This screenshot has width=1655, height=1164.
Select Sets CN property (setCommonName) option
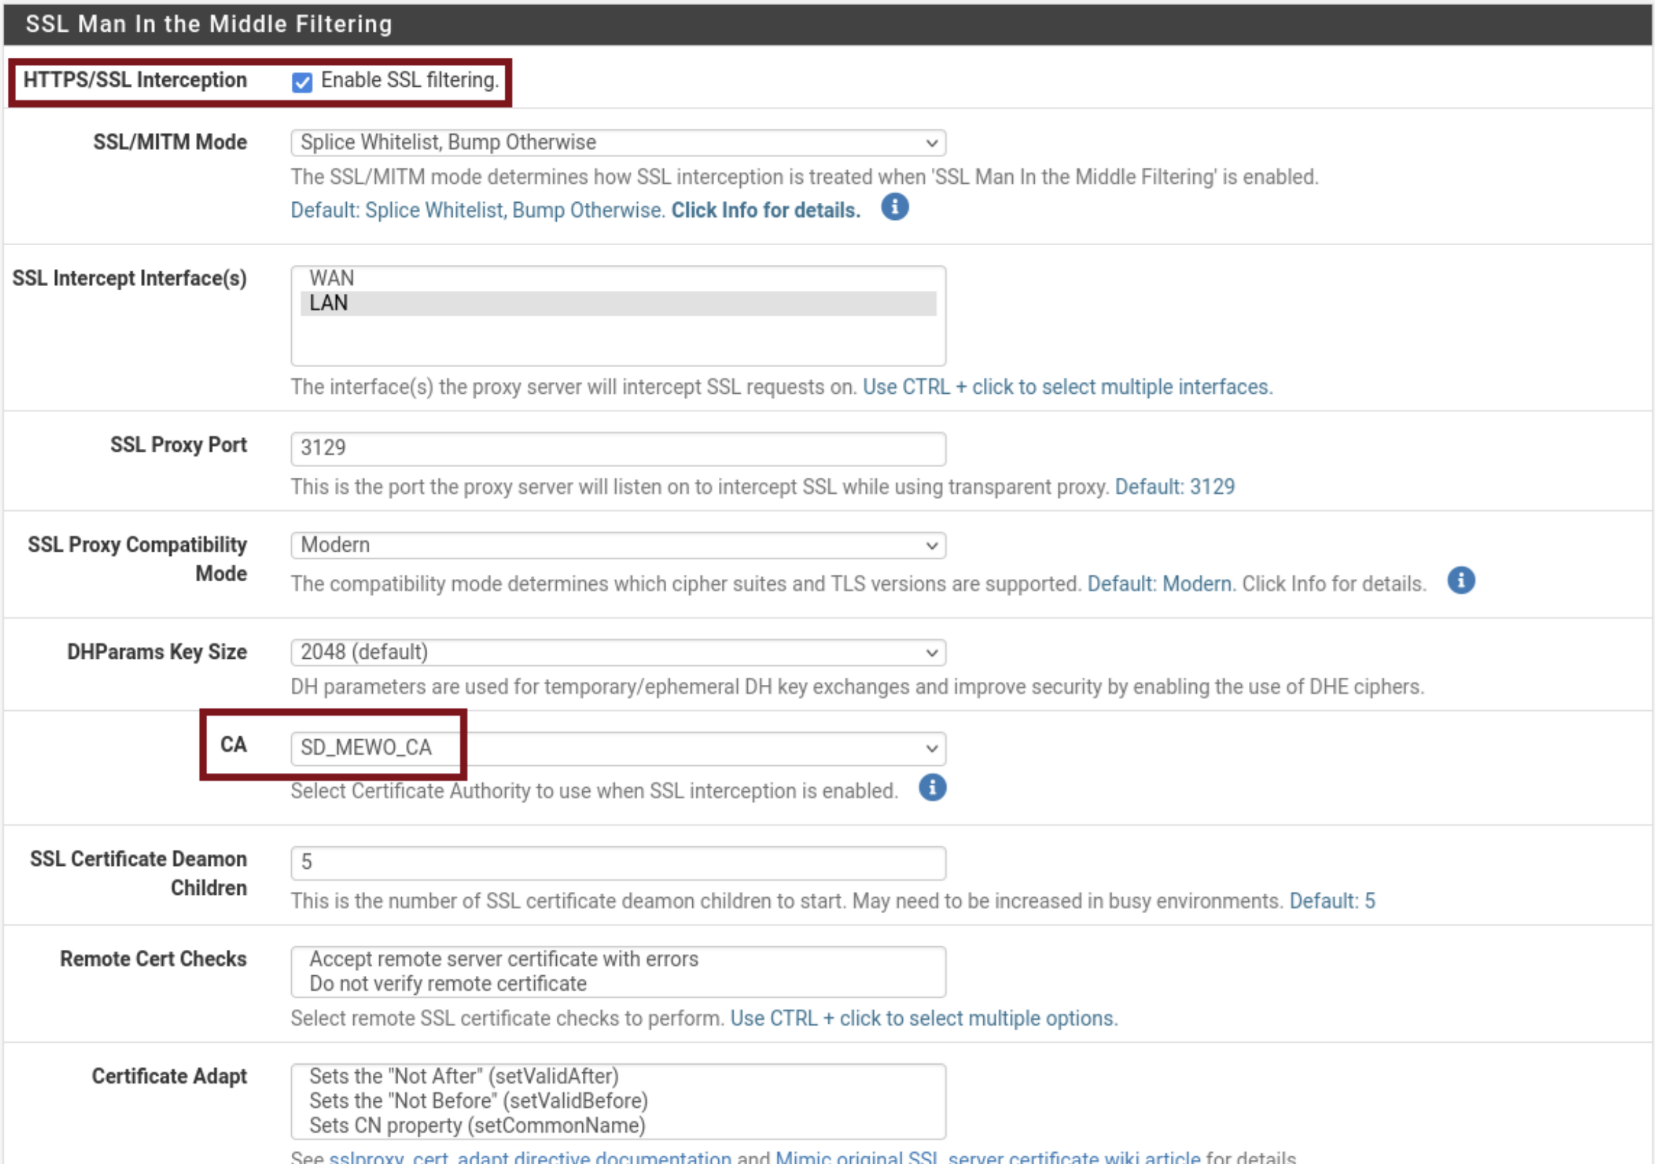pyautogui.click(x=476, y=1125)
